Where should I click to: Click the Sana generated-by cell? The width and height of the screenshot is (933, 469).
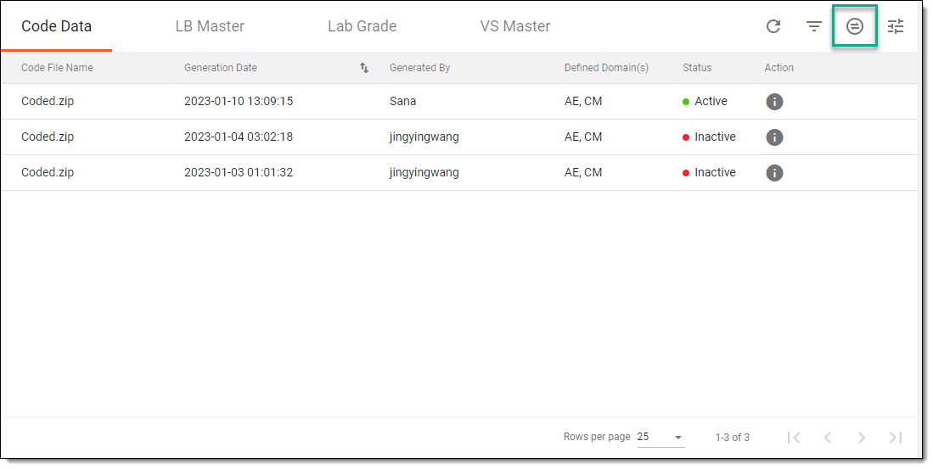403,101
